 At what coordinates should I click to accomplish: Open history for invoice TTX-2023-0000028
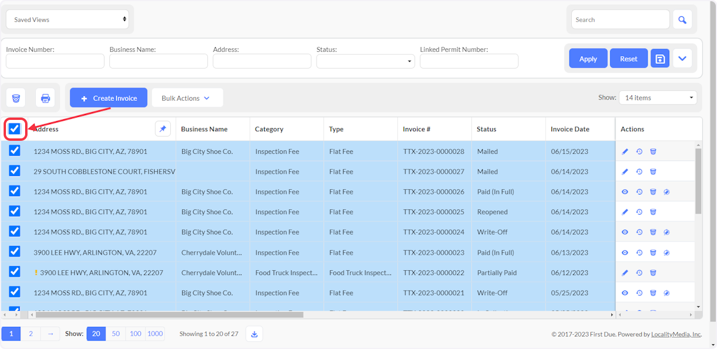[639, 152]
